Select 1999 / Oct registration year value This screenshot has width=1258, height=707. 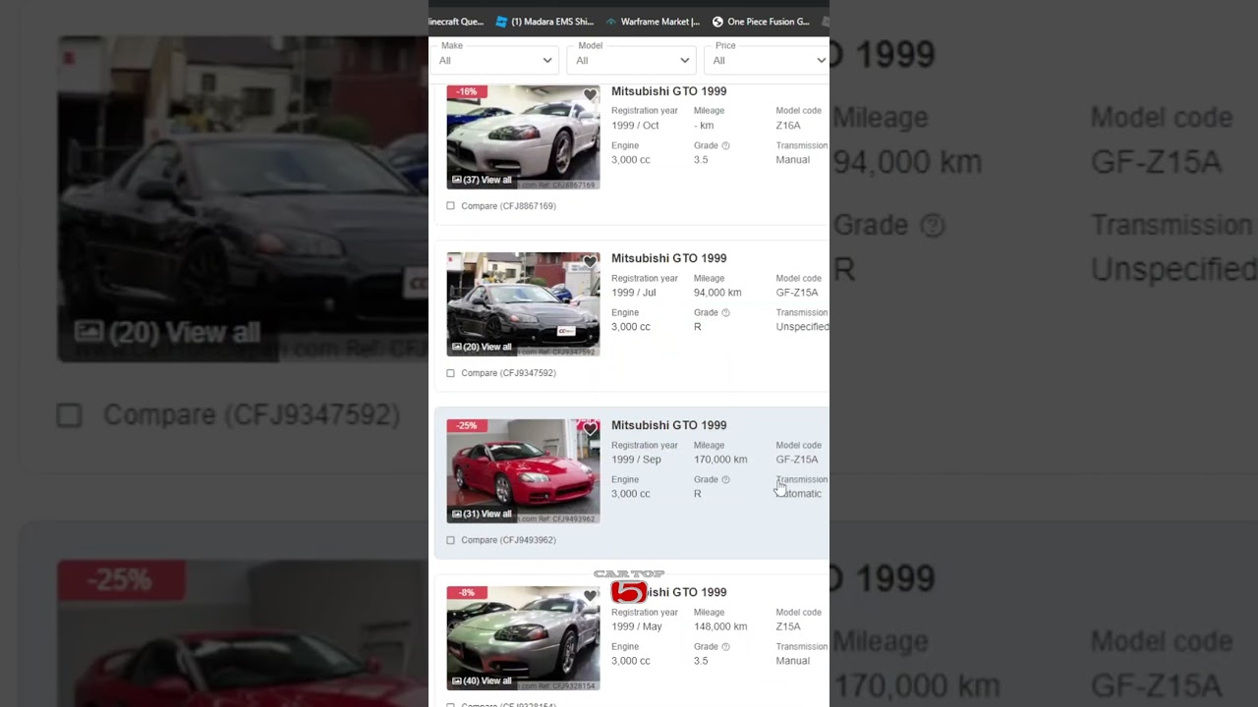pos(635,126)
